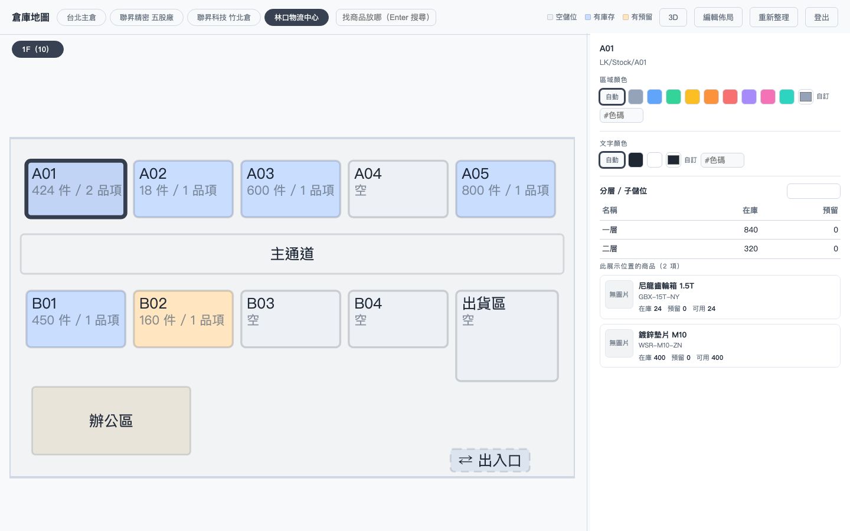Click the 辦公區 office block
The width and height of the screenshot is (850, 531).
coord(111,421)
